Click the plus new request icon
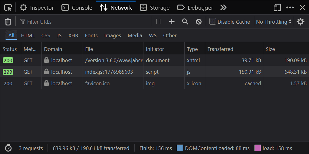The width and height of the screenshot is (309, 154). click(172, 22)
